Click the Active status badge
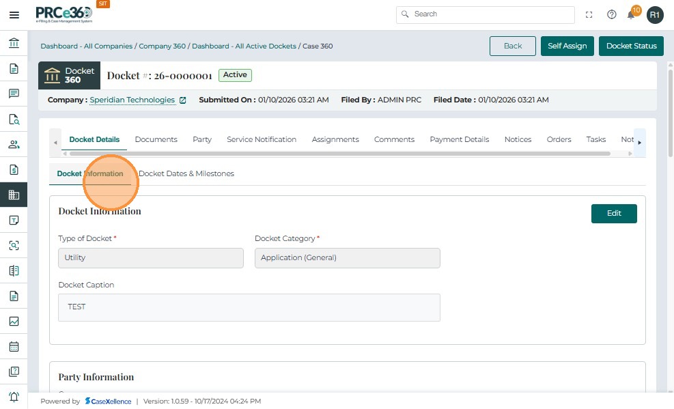Image resolution: width=674 pixels, height=409 pixels. click(235, 75)
